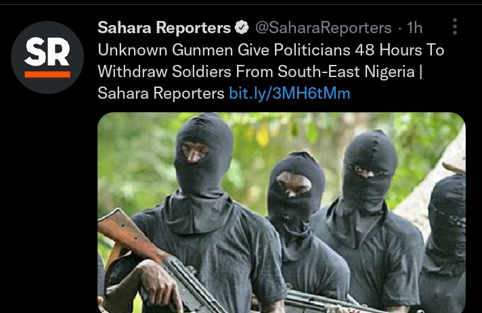Click the text line 'Withdraw Soldiers From South-East Nigeria'
Viewport: 482px width, 313px height.
coord(257,72)
